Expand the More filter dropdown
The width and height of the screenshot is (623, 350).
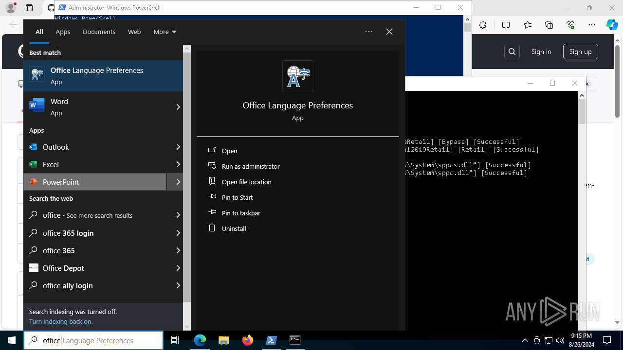tap(165, 32)
